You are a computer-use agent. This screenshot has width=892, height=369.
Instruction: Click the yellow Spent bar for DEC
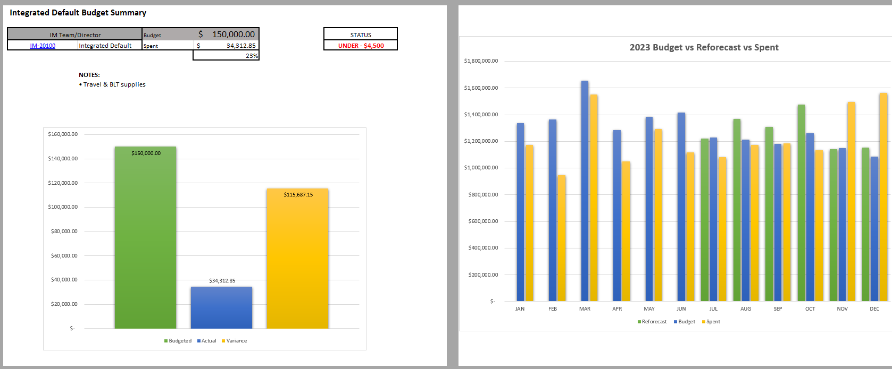coord(883,196)
